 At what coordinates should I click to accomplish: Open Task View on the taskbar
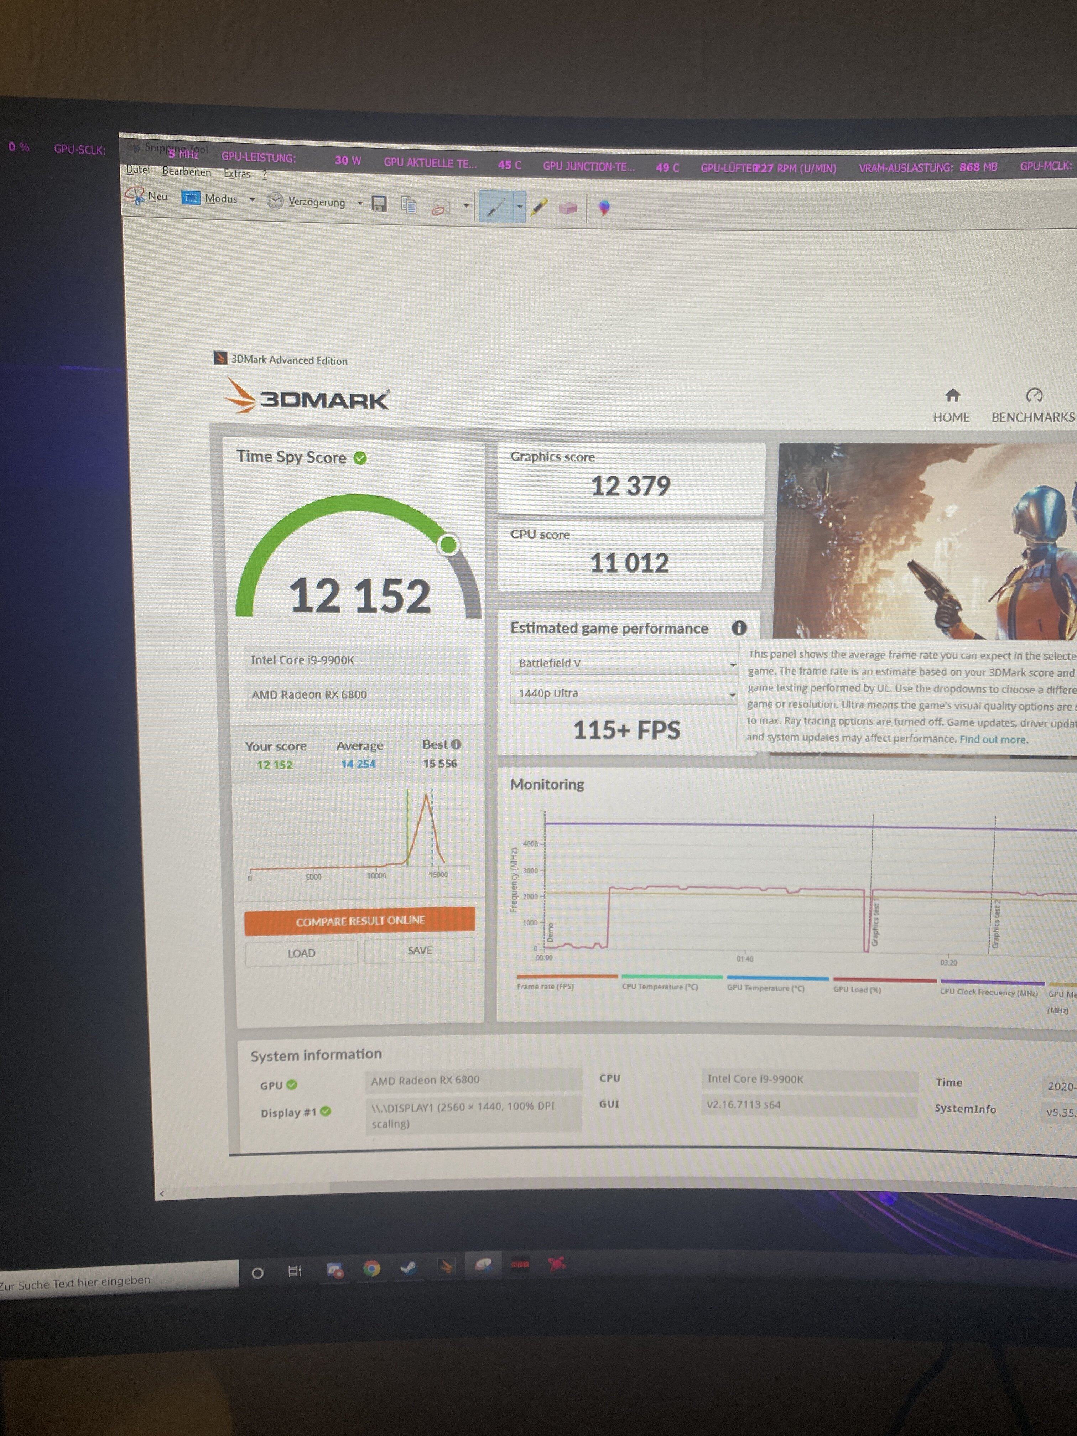(x=295, y=1271)
